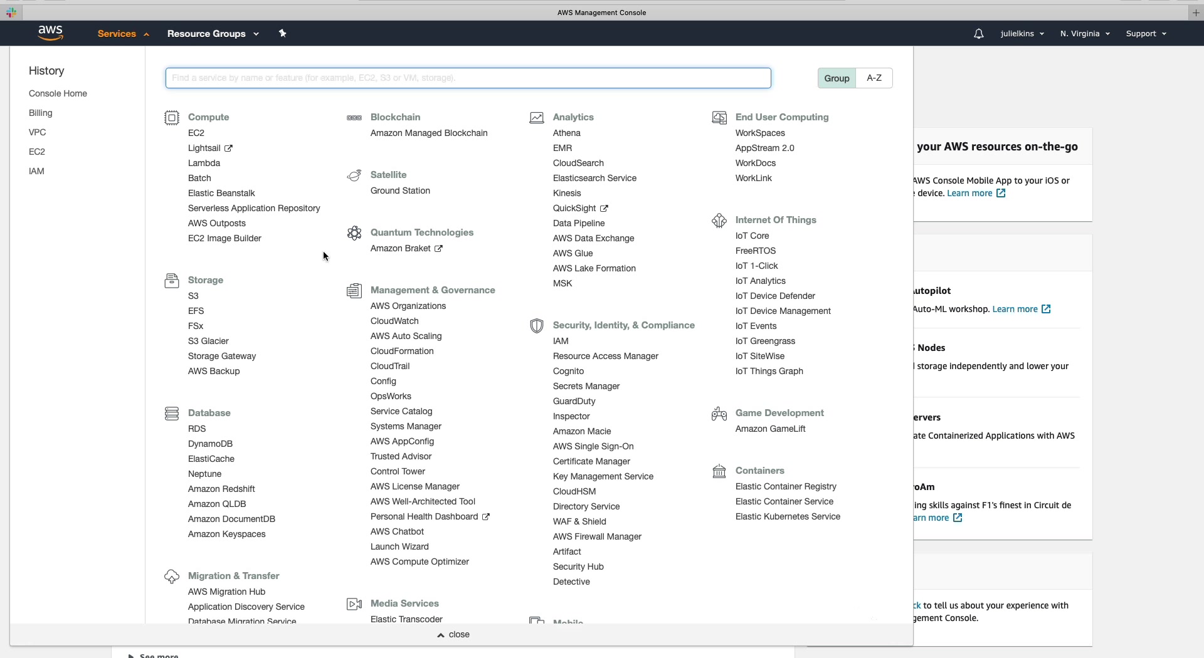Open the AWS Glue service
Screen dimensions: 1204x658
(x=573, y=254)
